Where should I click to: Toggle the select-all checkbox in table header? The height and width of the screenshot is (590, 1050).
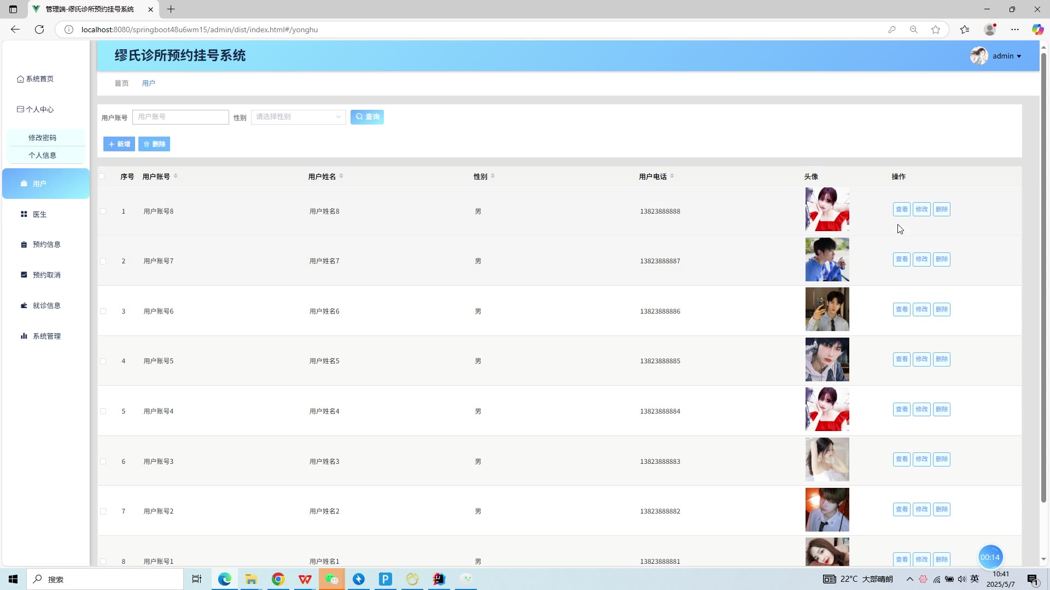pos(102,176)
